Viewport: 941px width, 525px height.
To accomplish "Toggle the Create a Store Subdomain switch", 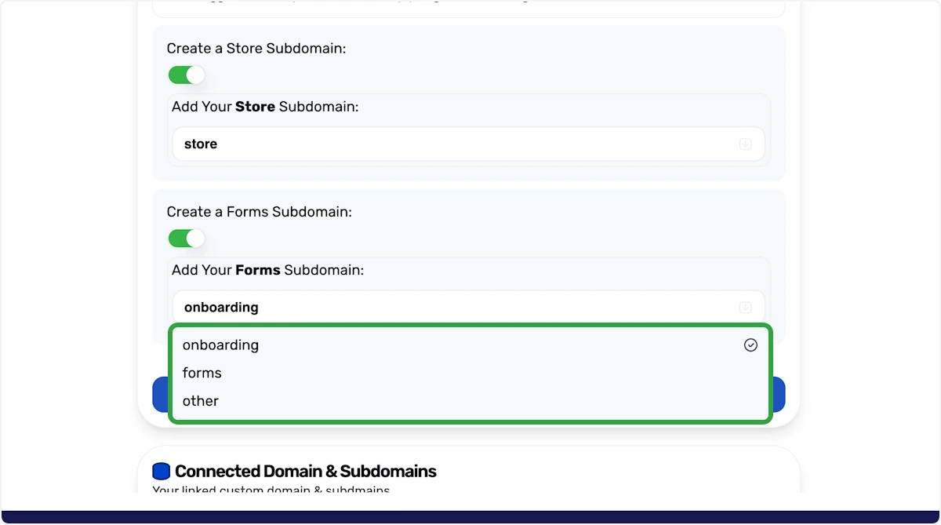I will pyautogui.click(x=186, y=75).
